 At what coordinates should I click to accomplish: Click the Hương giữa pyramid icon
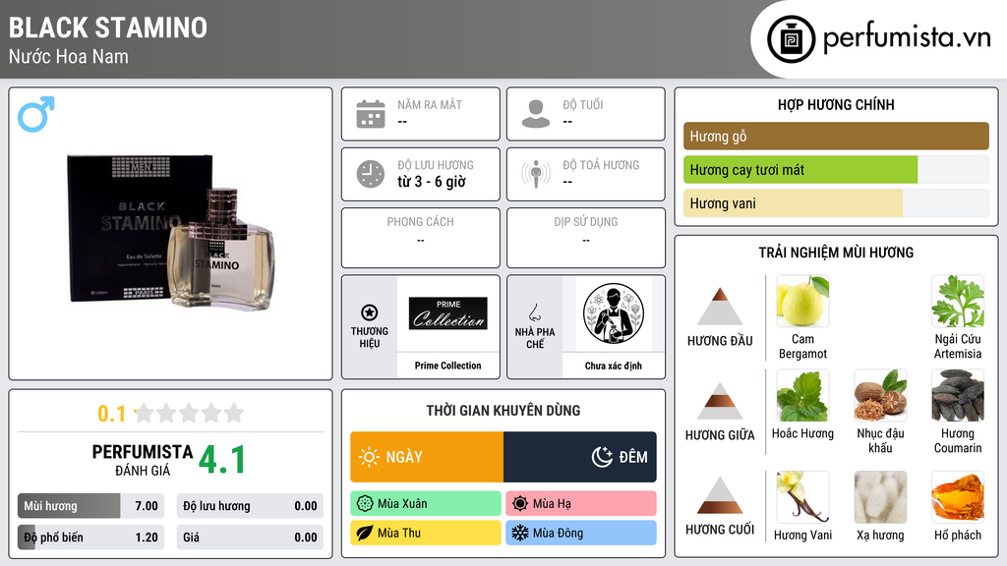click(720, 401)
